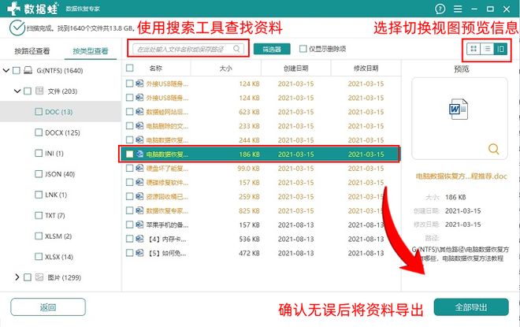Check the JSON (40) checkbox

pyautogui.click(x=39, y=174)
